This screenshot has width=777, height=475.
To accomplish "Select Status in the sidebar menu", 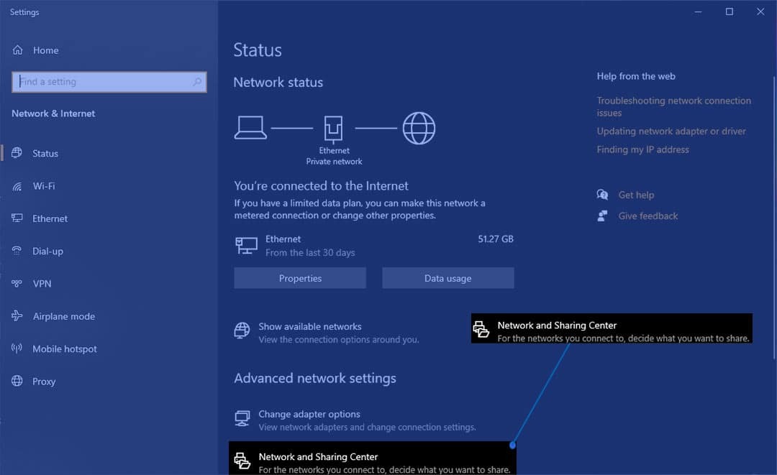I will [45, 153].
